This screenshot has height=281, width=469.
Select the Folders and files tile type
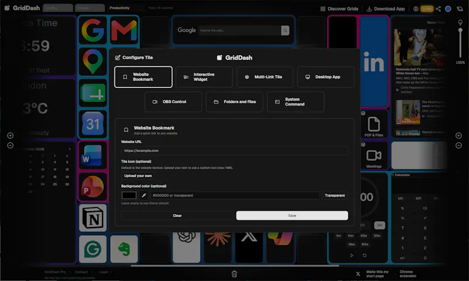(234, 101)
